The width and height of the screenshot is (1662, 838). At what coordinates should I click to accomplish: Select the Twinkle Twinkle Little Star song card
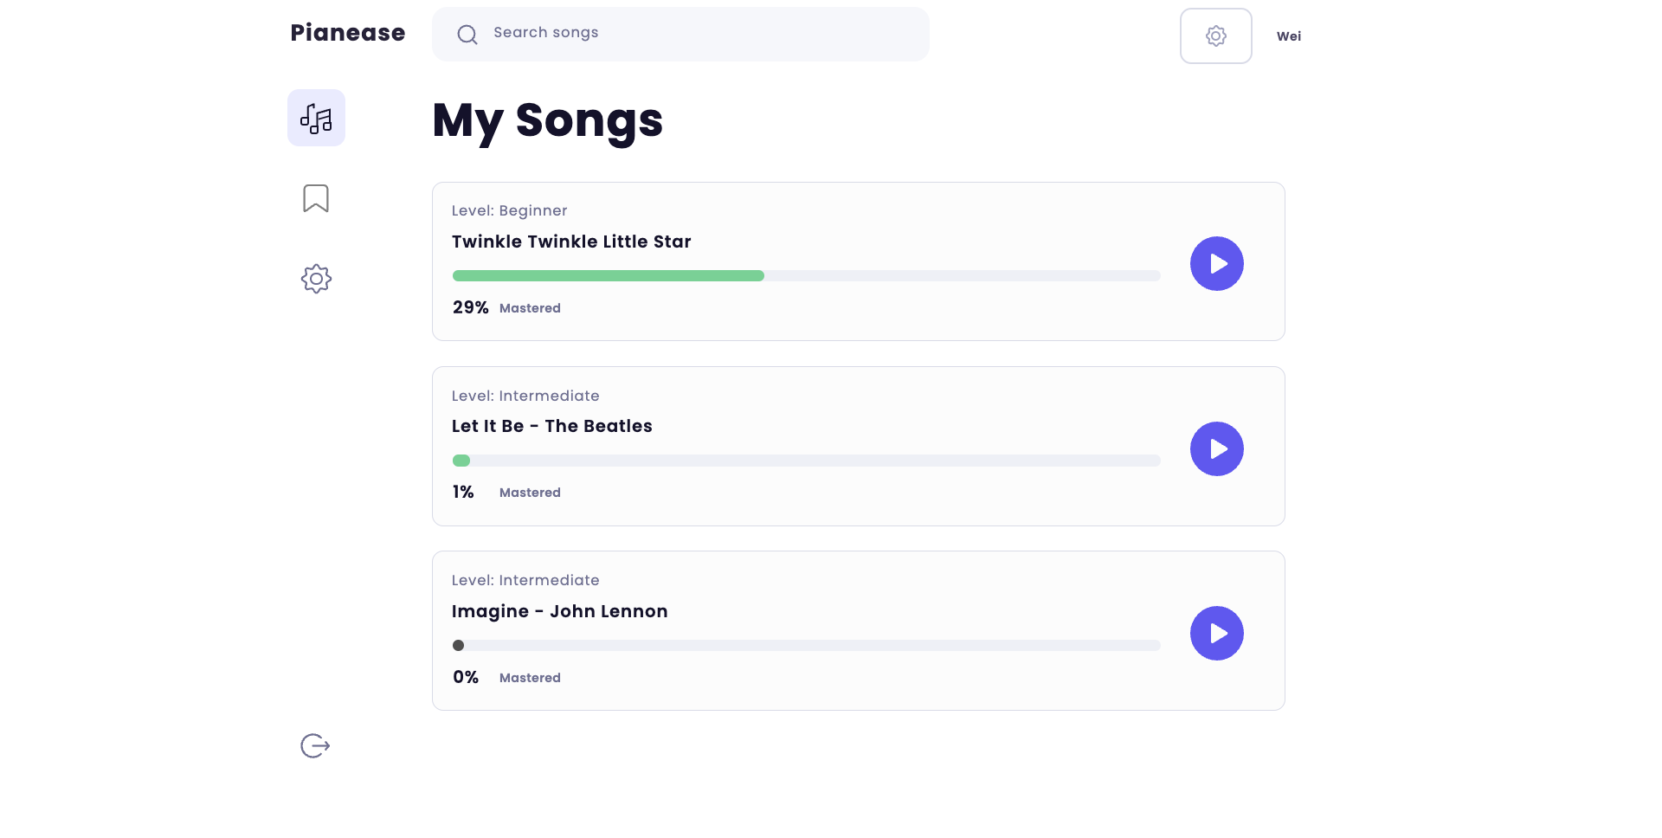[858, 261]
